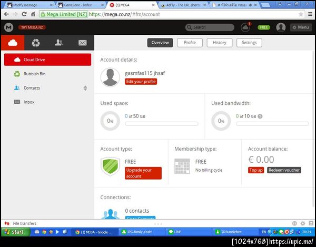Click the help icon next to bandwidth
Screen dimensions: 316x247
[x=260, y=116]
